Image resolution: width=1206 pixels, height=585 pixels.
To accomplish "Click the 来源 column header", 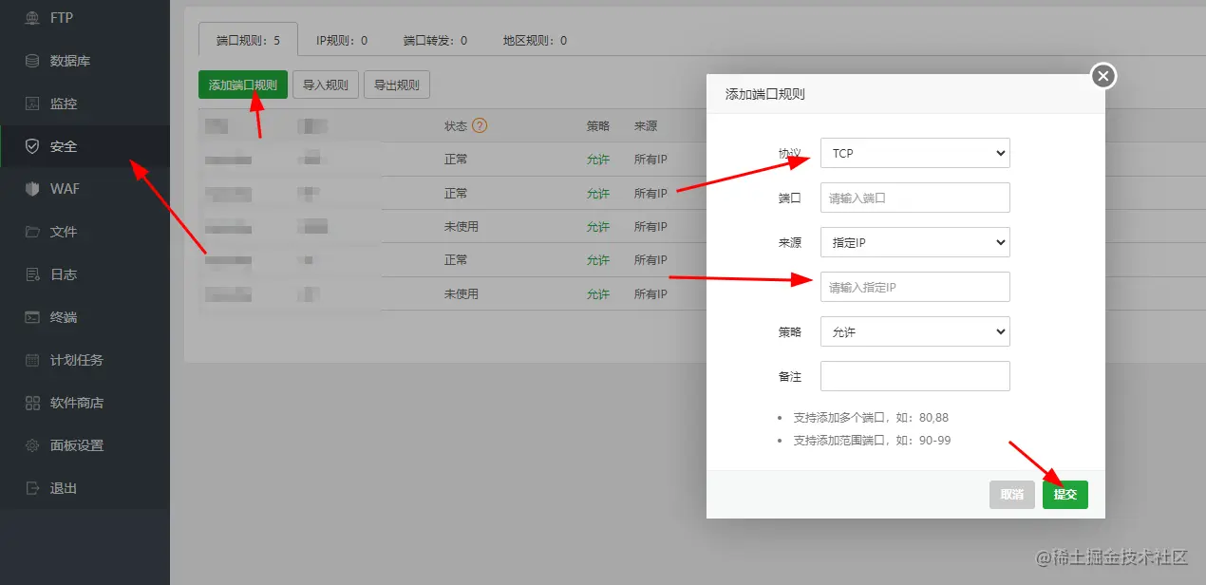I will [646, 125].
